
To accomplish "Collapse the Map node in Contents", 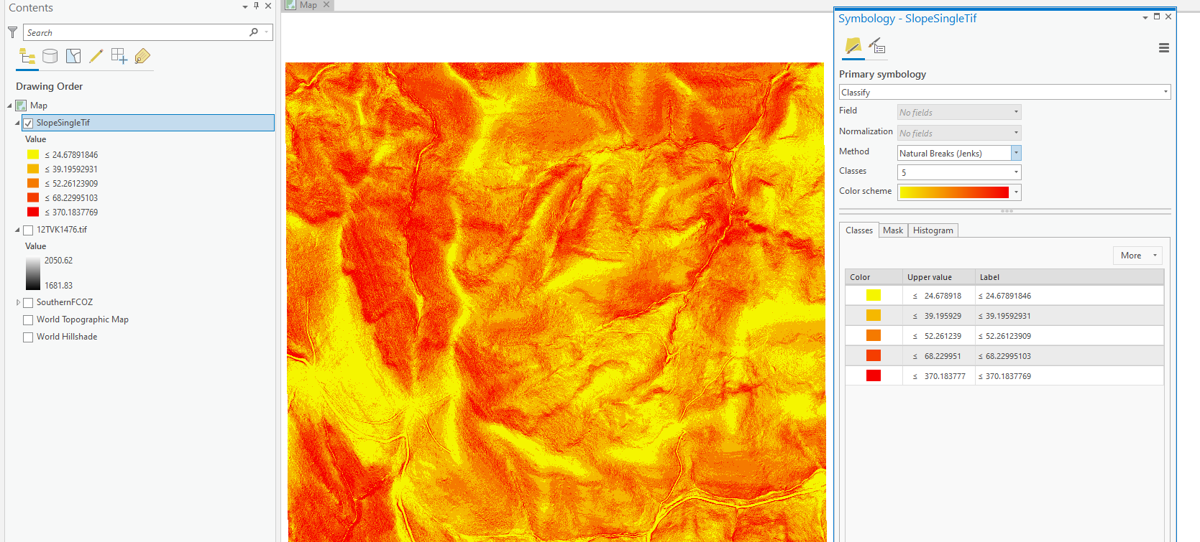I will (x=10, y=106).
